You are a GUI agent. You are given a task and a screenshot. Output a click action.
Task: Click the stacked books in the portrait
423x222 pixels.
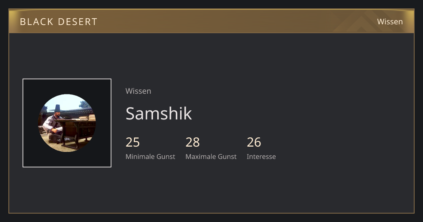click(88, 118)
